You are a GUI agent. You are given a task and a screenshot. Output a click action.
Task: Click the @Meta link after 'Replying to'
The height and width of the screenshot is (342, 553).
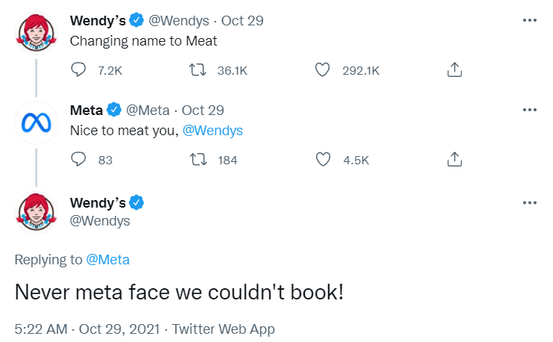(x=108, y=260)
